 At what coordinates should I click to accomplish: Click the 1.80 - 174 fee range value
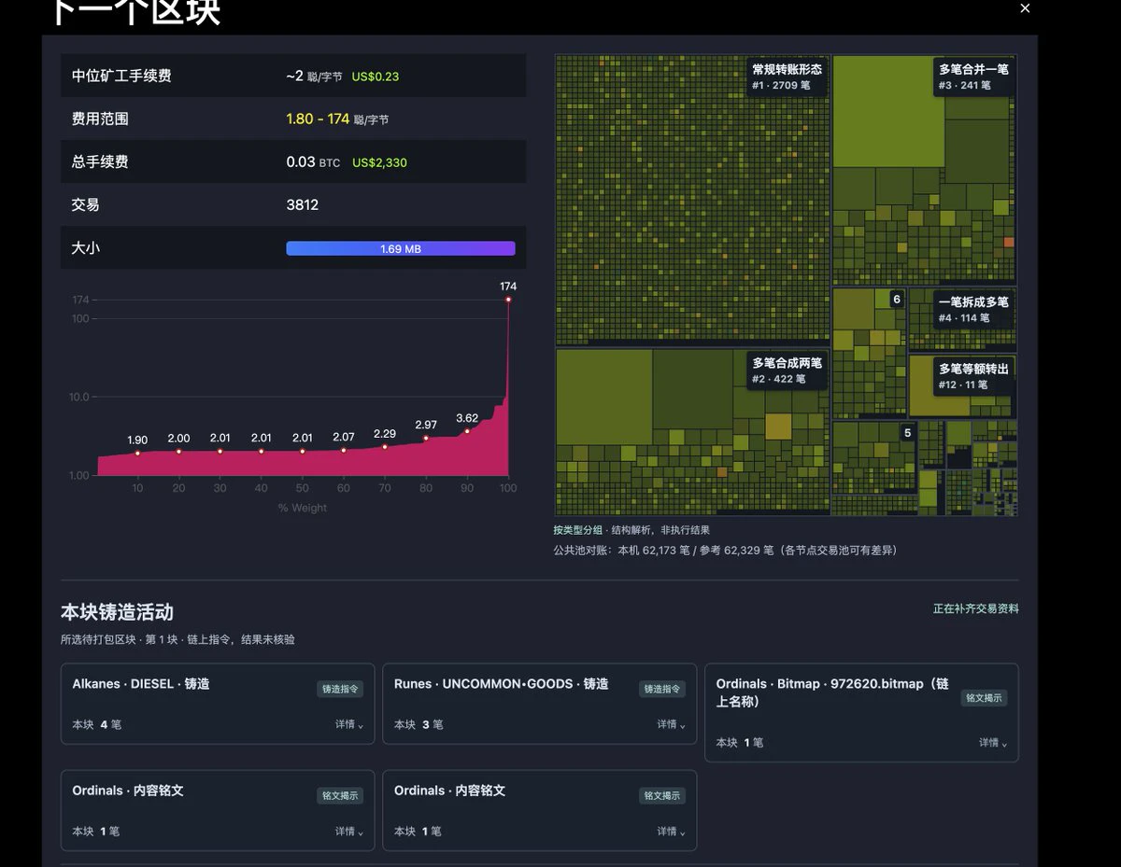(318, 119)
